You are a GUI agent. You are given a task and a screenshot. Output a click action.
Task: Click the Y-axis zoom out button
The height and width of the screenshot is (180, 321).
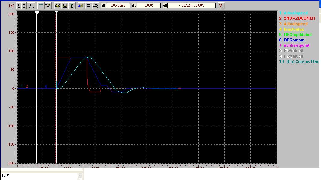pyautogui.click(x=24, y=6)
